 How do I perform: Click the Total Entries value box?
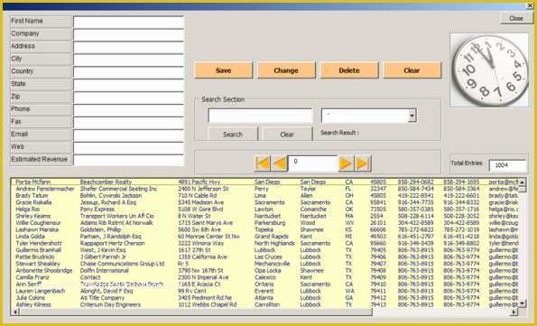pyautogui.click(x=507, y=165)
